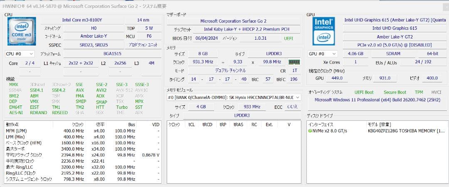
Task: Click the Windows 11 Professional build field
Action: coord(377,100)
